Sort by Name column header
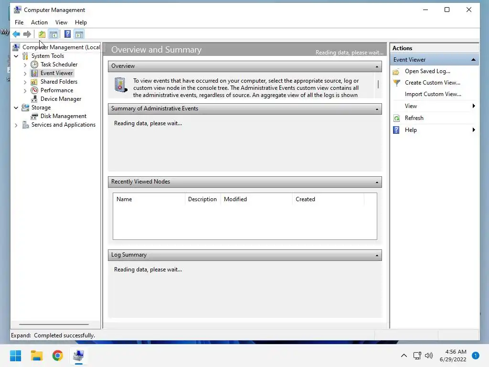The image size is (489, 367). (149, 199)
